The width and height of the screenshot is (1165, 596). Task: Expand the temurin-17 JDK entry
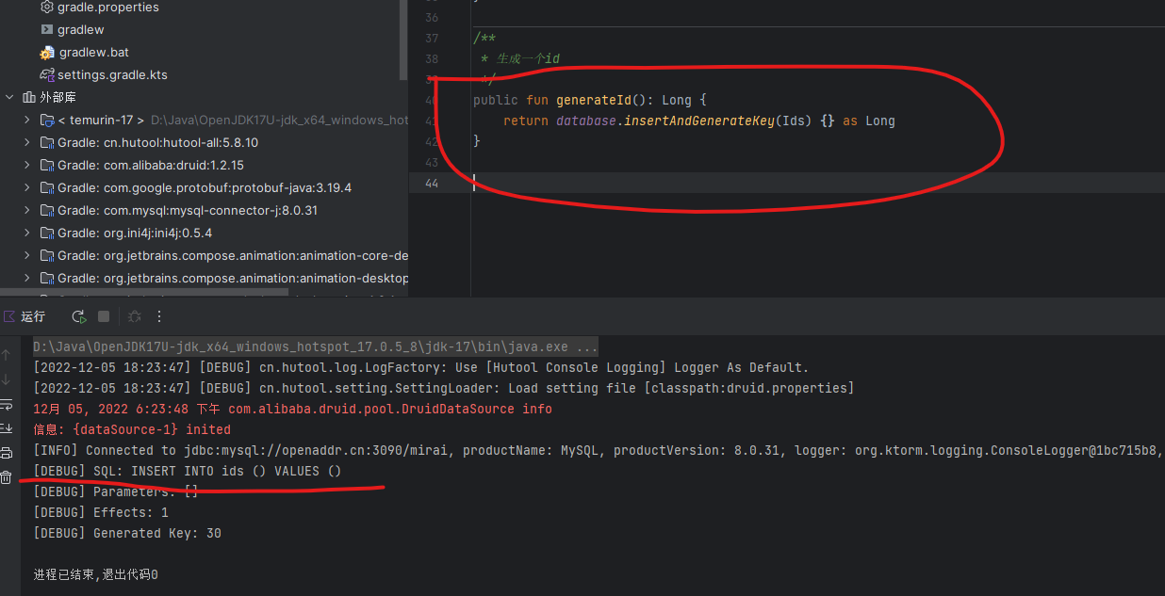coord(25,120)
